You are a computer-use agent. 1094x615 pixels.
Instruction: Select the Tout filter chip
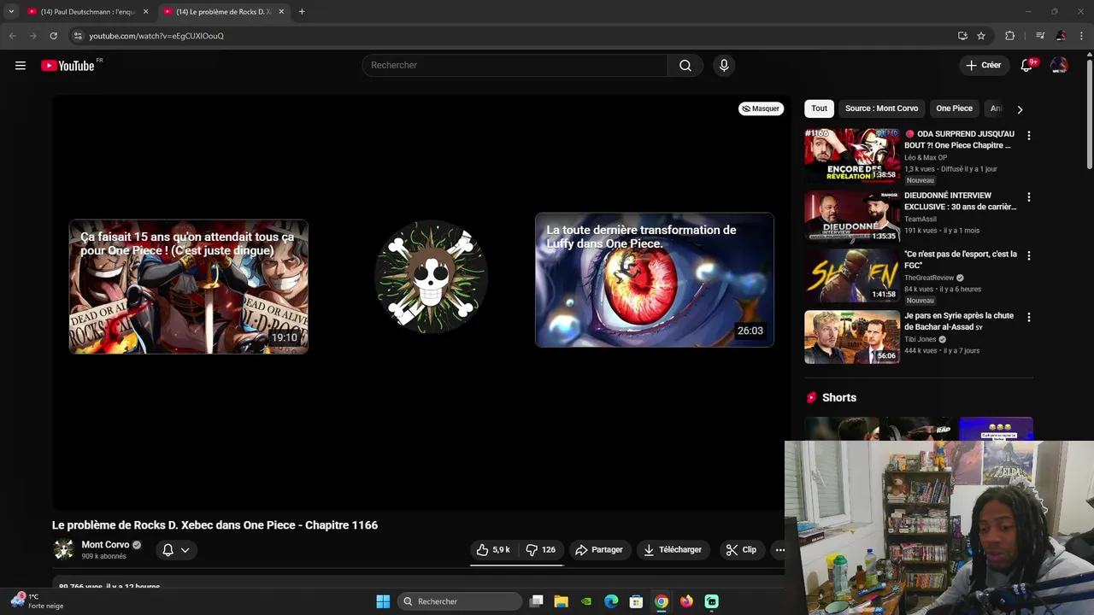point(819,108)
